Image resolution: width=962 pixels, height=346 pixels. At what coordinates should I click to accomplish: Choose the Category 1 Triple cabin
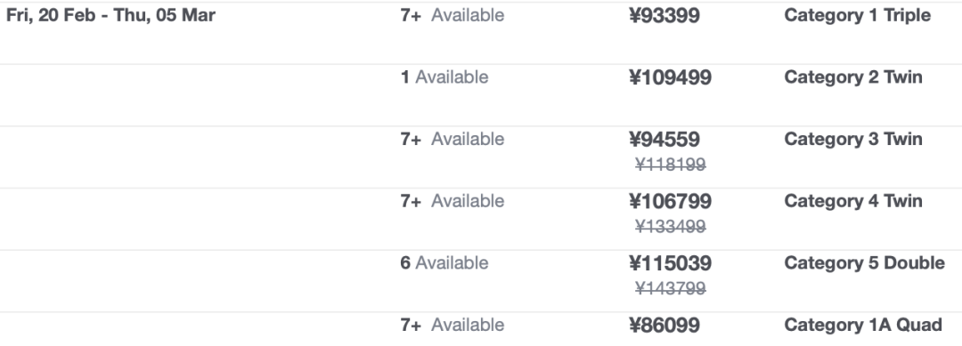(857, 15)
